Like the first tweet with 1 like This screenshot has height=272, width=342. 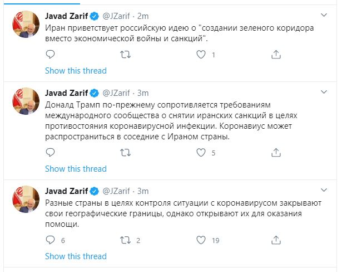coord(201,55)
